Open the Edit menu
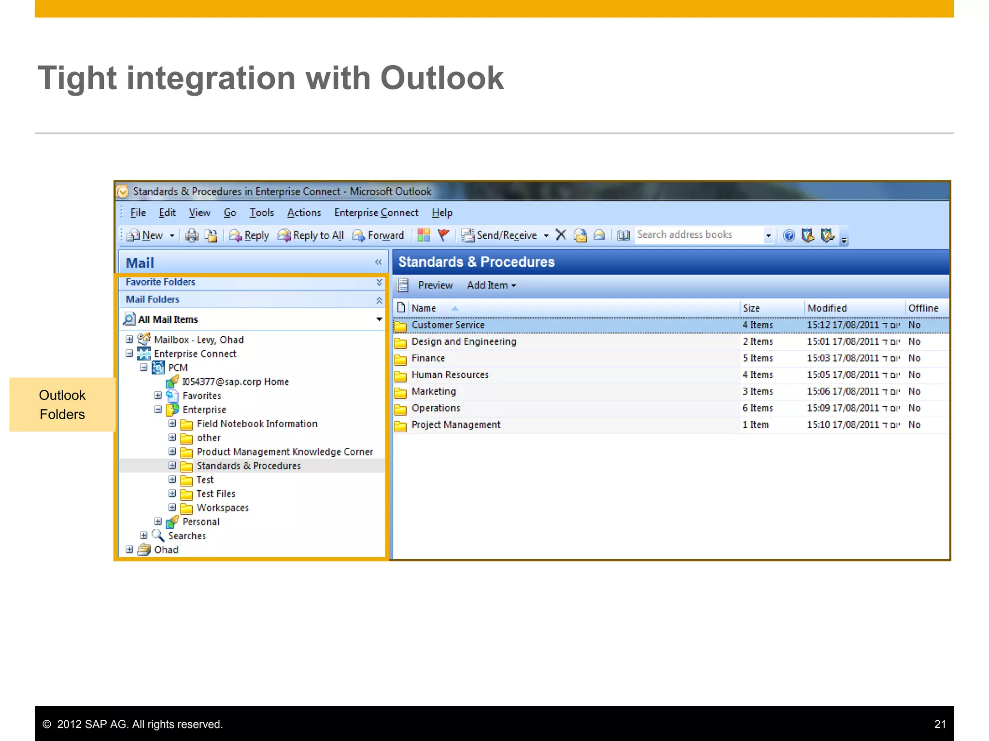The width and height of the screenshot is (989, 741). coord(167,213)
